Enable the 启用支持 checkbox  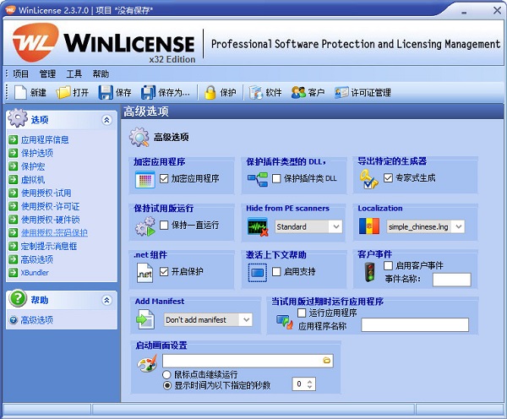click(276, 271)
